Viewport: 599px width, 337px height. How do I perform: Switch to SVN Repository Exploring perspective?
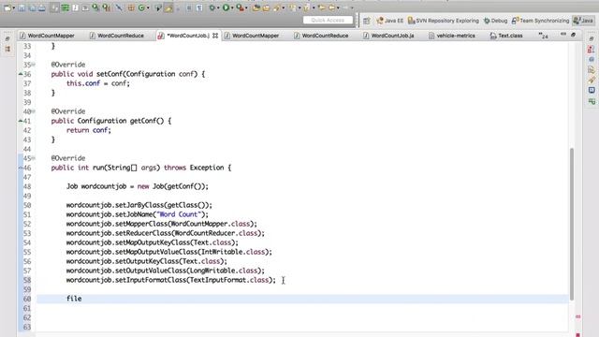point(443,21)
